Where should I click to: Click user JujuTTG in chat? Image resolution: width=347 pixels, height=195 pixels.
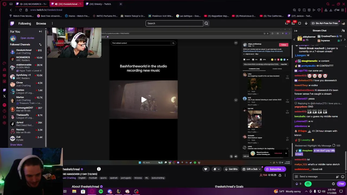click(x=303, y=71)
